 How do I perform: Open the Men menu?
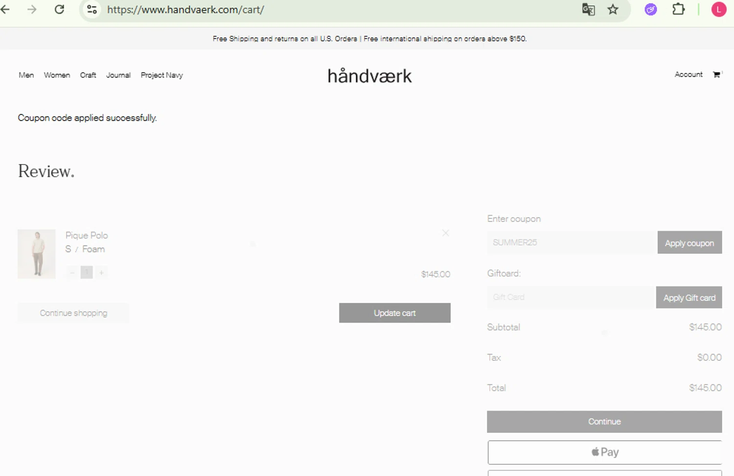point(26,75)
